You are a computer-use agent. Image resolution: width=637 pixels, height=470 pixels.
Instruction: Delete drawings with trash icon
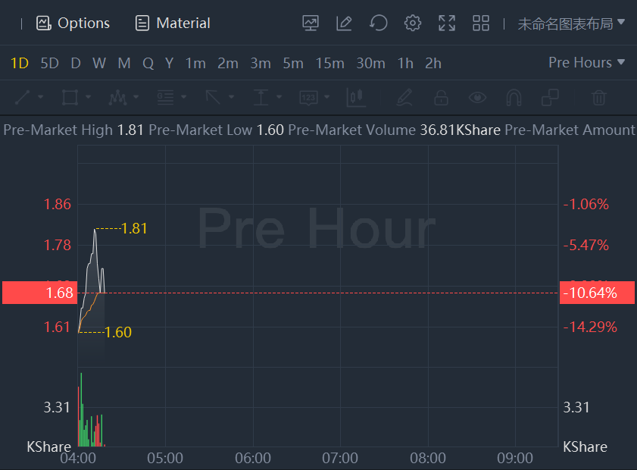click(x=598, y=97)
